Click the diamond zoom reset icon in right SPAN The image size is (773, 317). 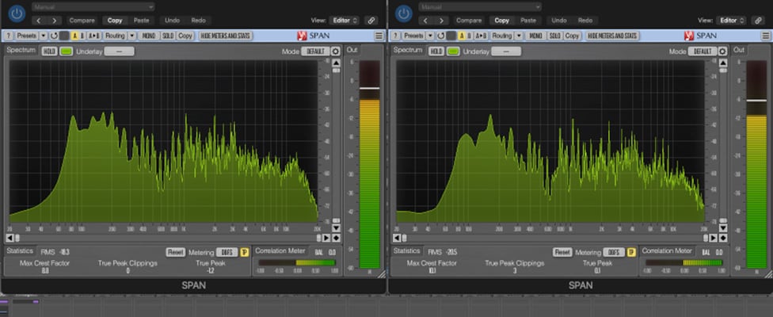(723, 238)
